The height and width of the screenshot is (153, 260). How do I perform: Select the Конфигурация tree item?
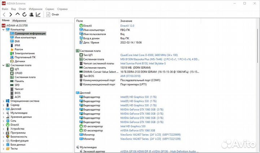click(19, 141)
